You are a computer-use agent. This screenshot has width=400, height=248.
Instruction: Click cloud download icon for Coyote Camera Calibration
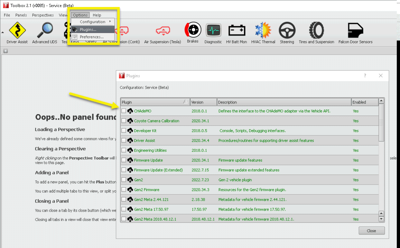(130, 121)
